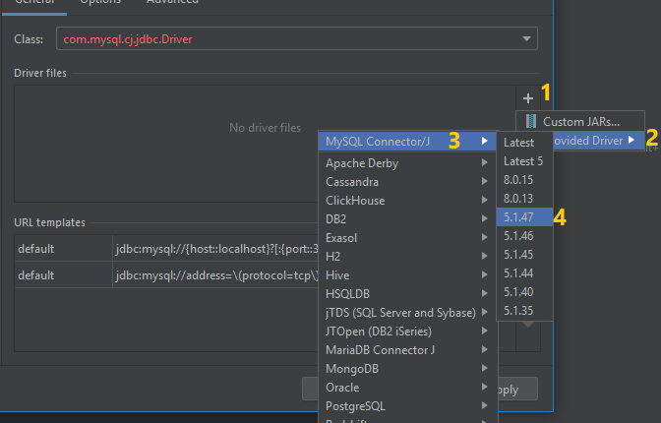Open H2 driver submenu
Image resolution: width=661 pixels, height=423 pixels.
[x=407, y=257]
